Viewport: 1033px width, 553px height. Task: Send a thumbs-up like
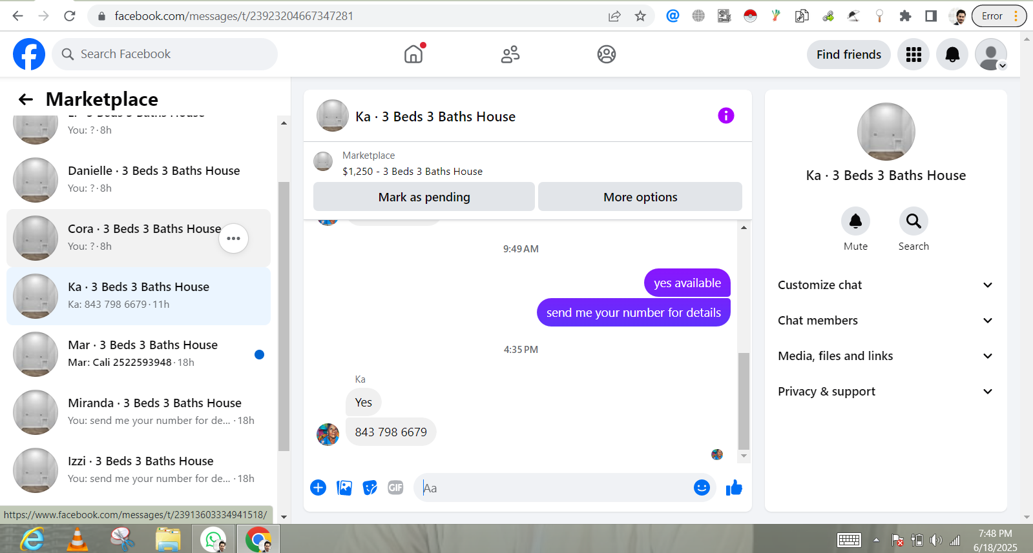(x=734, y=488)
